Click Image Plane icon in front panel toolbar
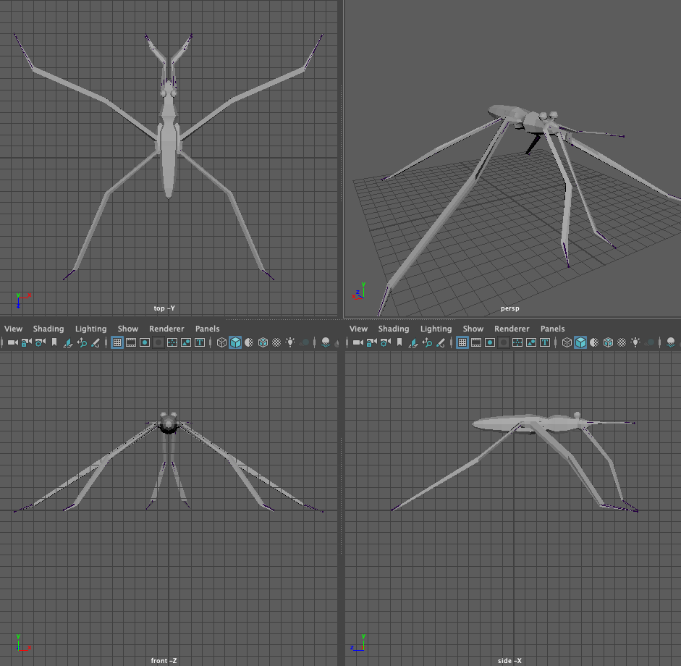This screenshot has width=681, height=666. coord(68,343)
